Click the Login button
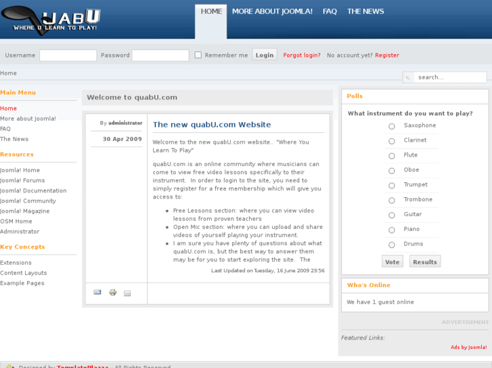492x368 pixels. tap(265, 55)
